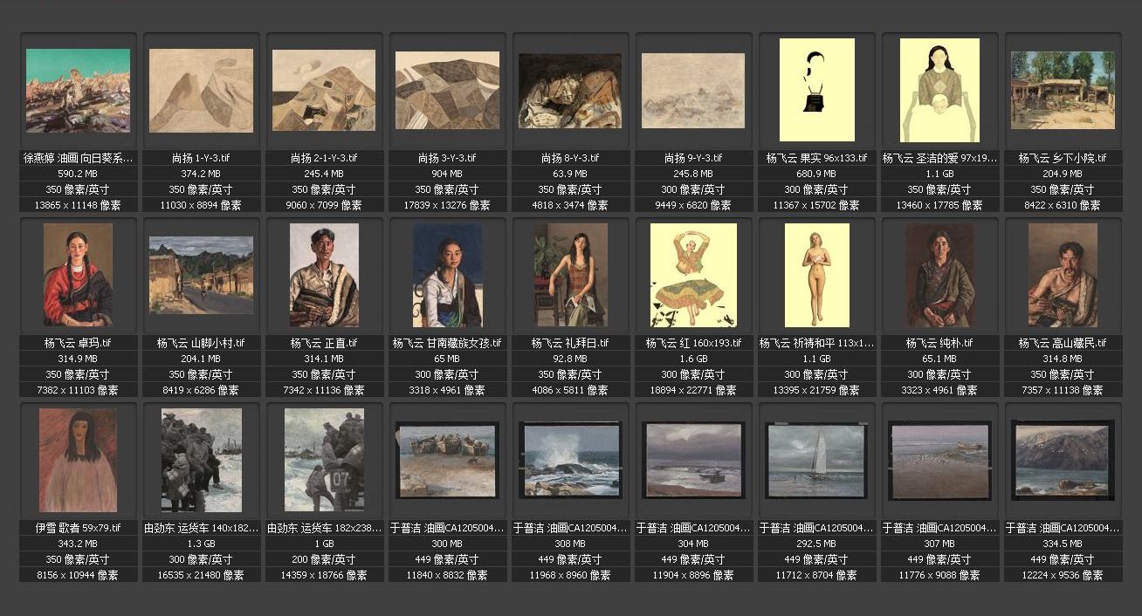1142x616 pixels.
Task: Select the 徐燕婷 油画向日葵 painting thumbnail
Action: [x=78, y=90]
